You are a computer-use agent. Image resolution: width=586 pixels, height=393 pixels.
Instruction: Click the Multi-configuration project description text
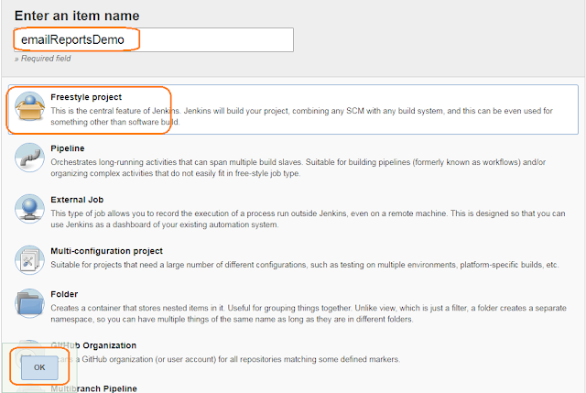pyautogui.click(x=302, y=263)
